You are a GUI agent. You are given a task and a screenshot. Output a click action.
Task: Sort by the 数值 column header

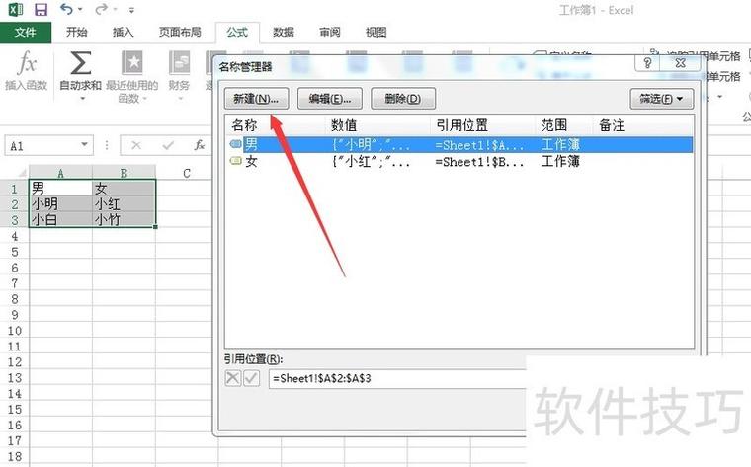[x=377, y=125]
